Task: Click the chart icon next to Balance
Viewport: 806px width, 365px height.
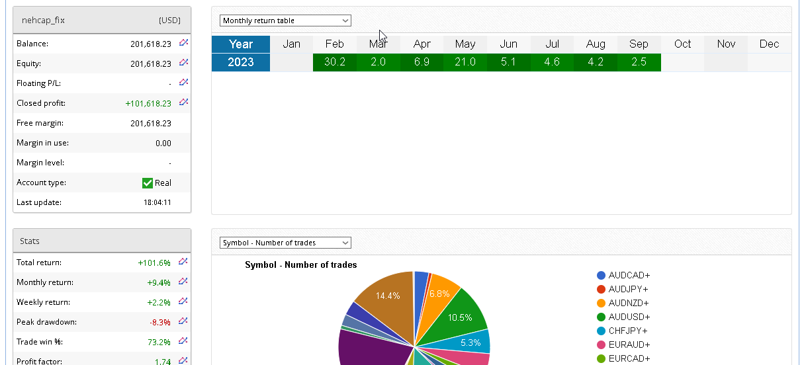Action: [184, 43]
